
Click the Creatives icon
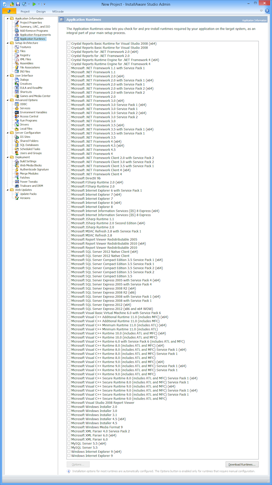pos(17,84)
